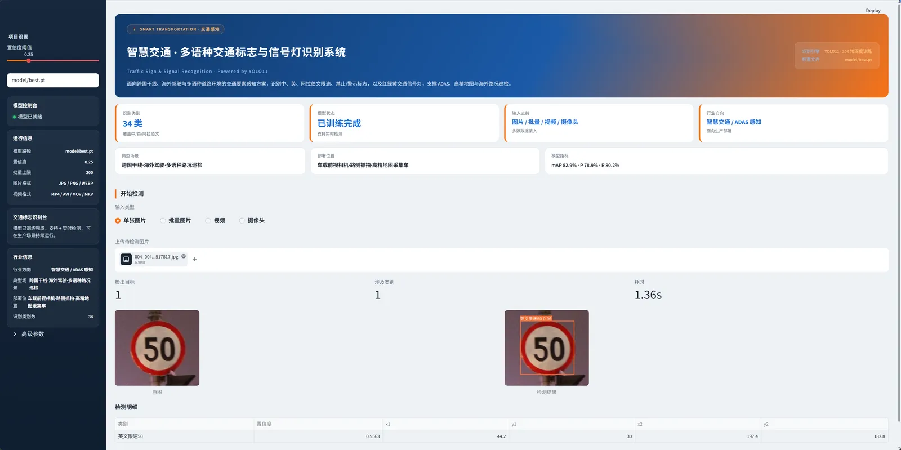This screenshot has width=901, height=450.
Task: Select the 0.9563 confidence cell
Action: pos(318,436)
